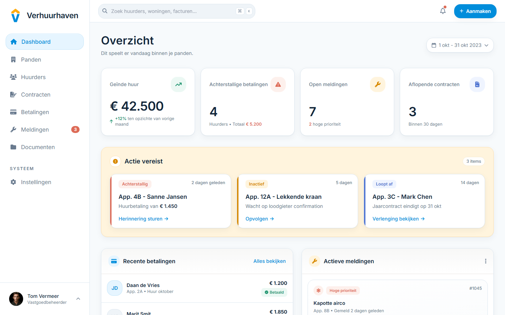Open the Actieve meldingen options menu

[x=486, y=261]
